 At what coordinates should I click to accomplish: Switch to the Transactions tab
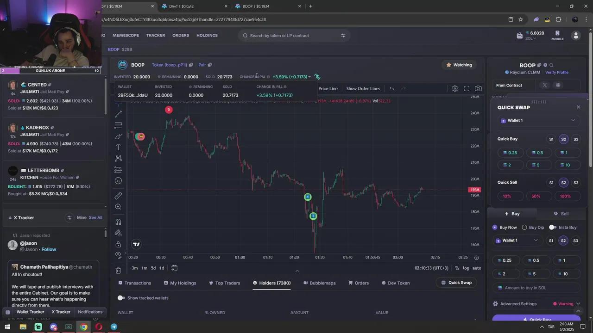coord(135,283)
